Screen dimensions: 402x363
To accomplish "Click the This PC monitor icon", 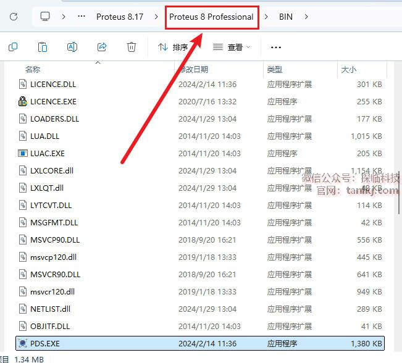I will click(x=45, y=17).
